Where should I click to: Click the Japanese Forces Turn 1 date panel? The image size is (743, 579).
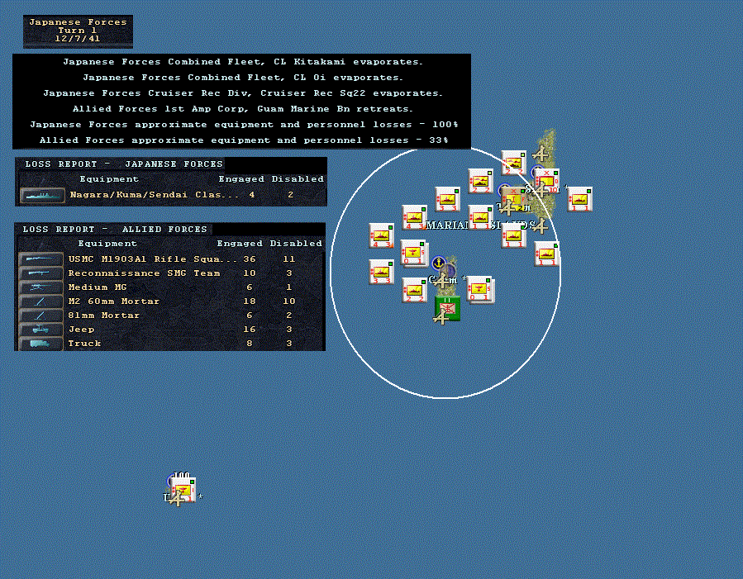79,31
